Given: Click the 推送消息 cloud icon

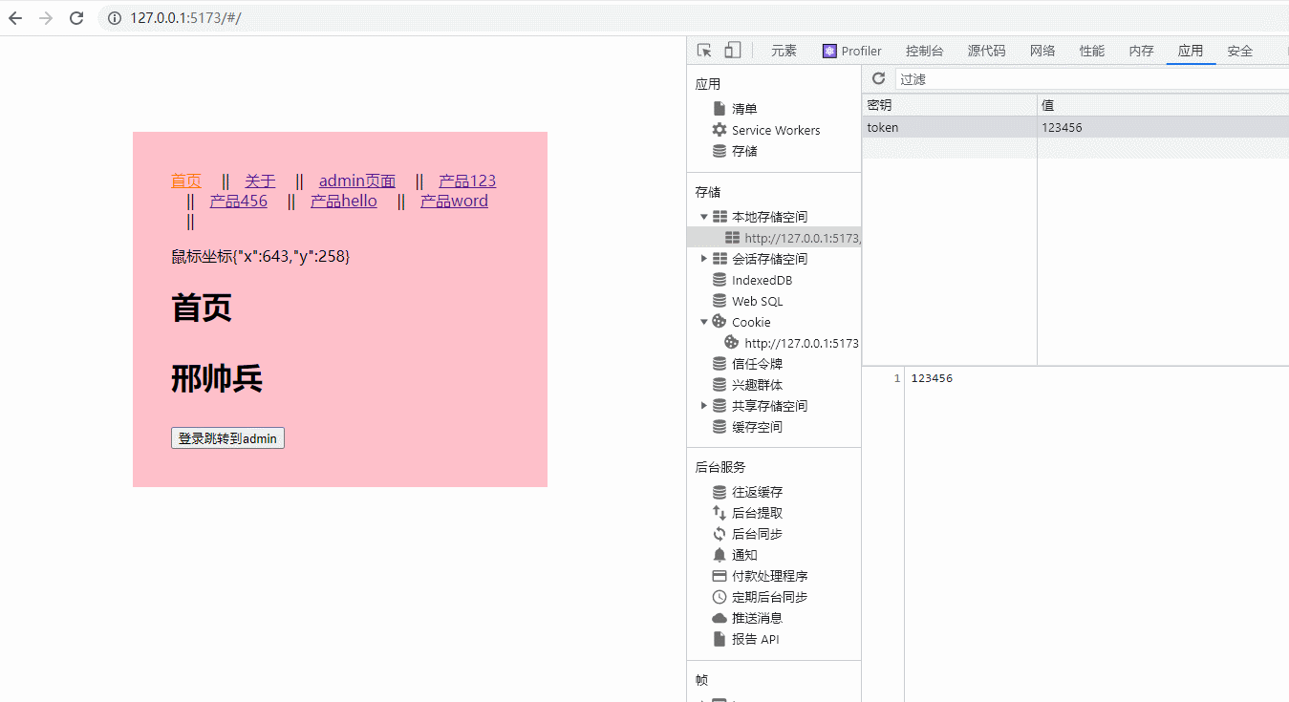Looking at the screenshot, I should (x=720, y=618).
